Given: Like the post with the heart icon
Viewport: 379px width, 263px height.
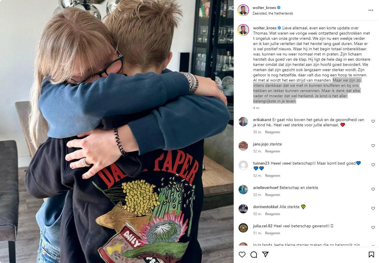Looking at the screenshot, I should pos(242,255).
